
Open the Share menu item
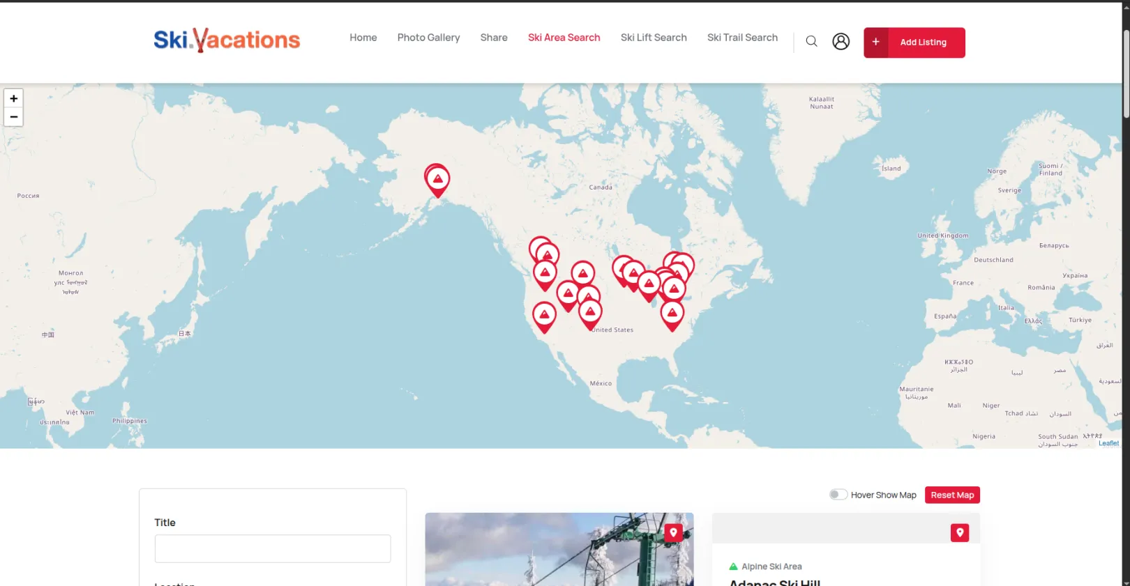pos(494,38)
